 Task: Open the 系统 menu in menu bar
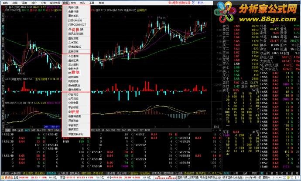[5, 3]
